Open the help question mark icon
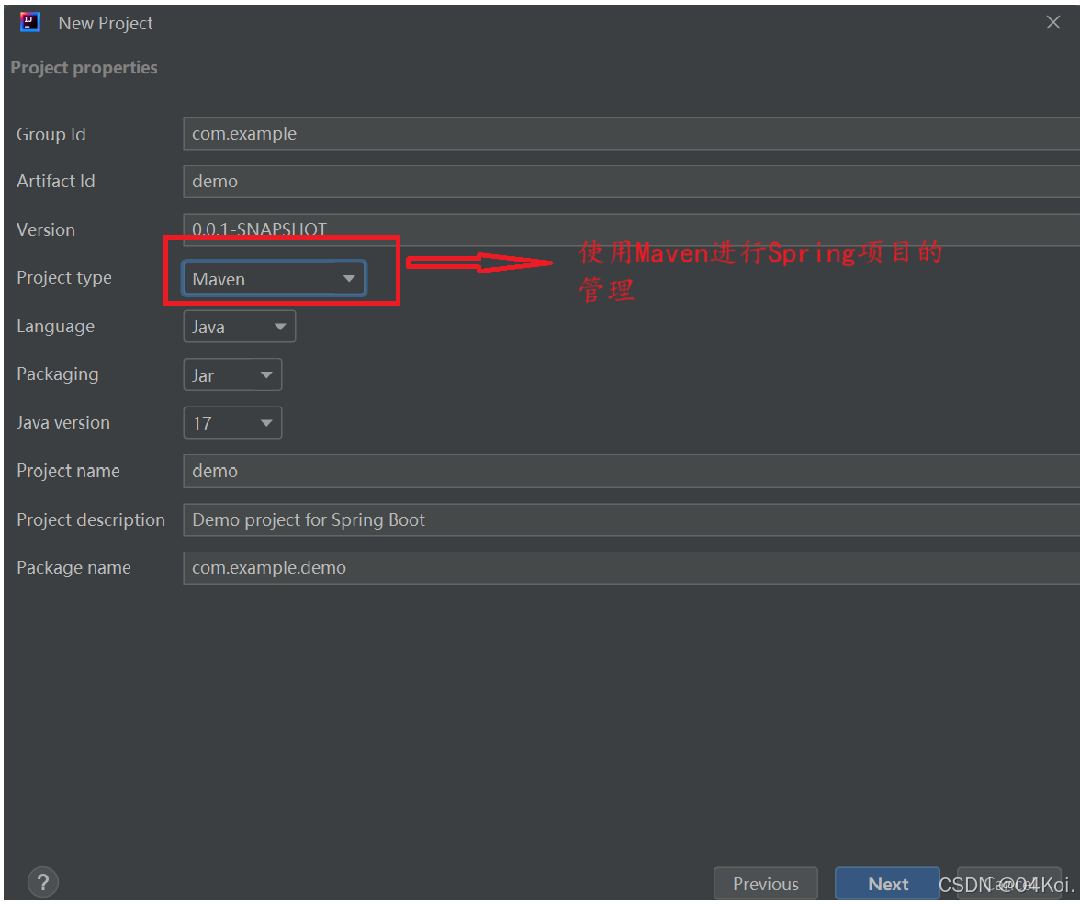Image resolution: width=1080 pixels, height=904 pixels. coord(42,881)
